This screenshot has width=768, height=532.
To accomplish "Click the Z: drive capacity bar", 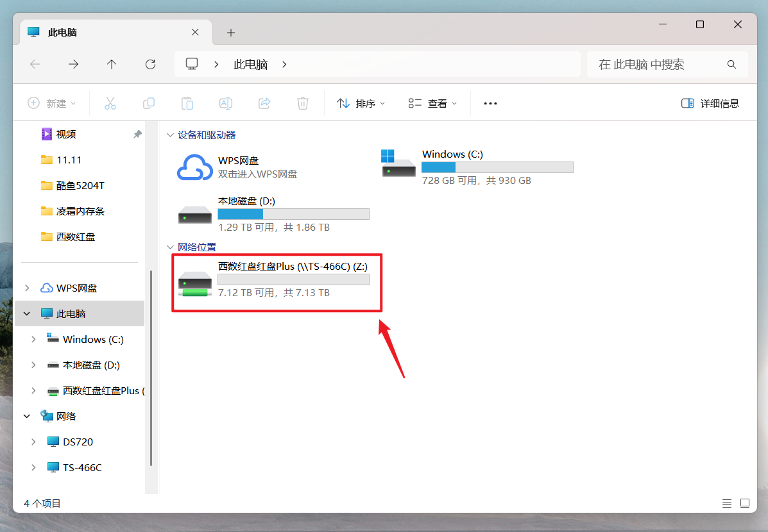I will pos(293,279).
